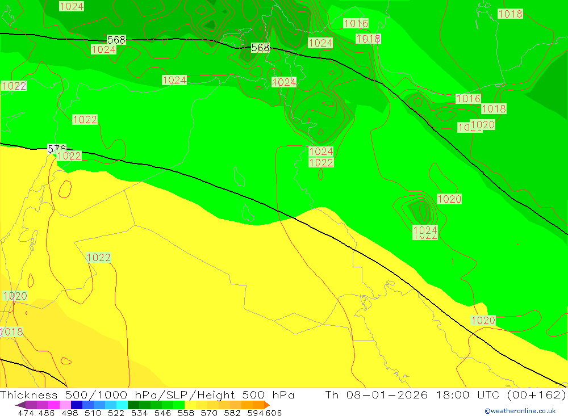Click the 1022 isobar label beside the 576 label
Viewport: 568px width, 416px height.
69,156
